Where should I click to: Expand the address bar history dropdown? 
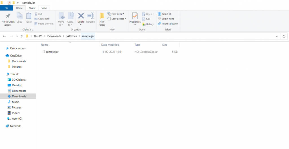point(277,36)
